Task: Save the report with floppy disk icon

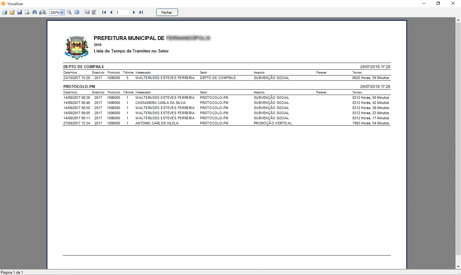Action: click(x=20, y=12)
